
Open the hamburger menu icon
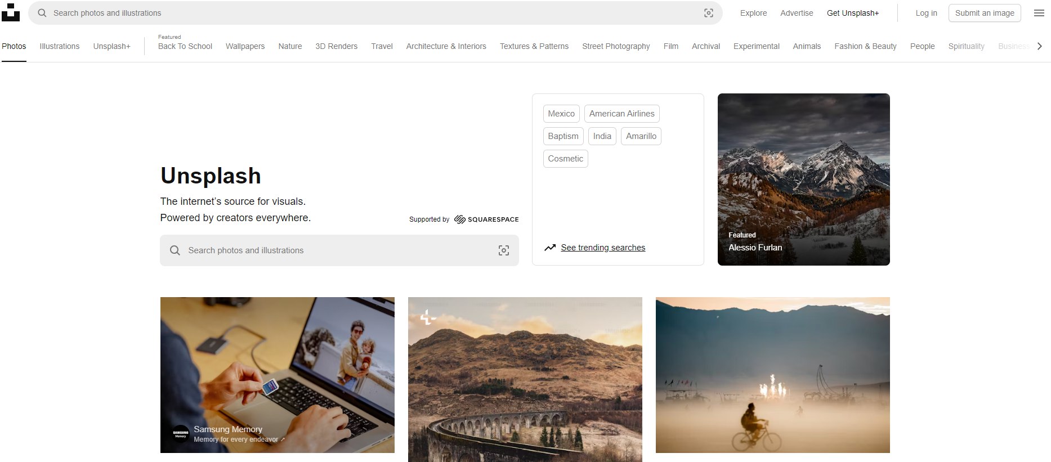[x=1039, y=13]
